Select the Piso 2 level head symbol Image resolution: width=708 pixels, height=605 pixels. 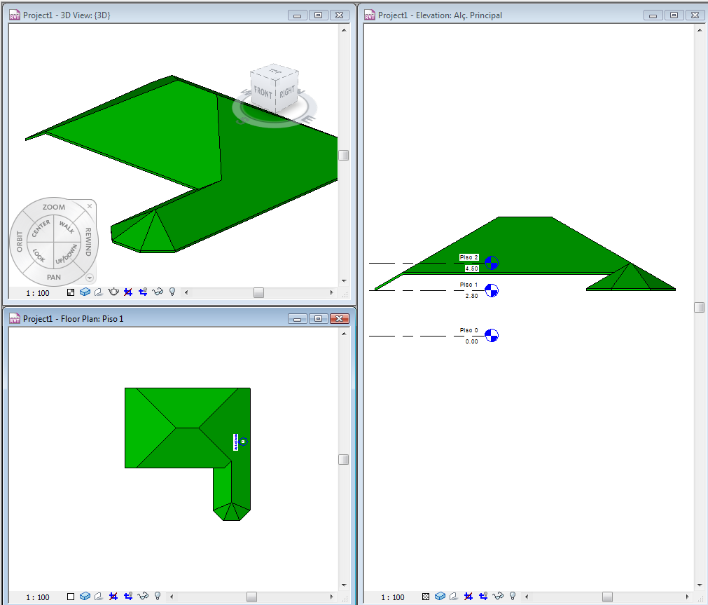point(492,263)
